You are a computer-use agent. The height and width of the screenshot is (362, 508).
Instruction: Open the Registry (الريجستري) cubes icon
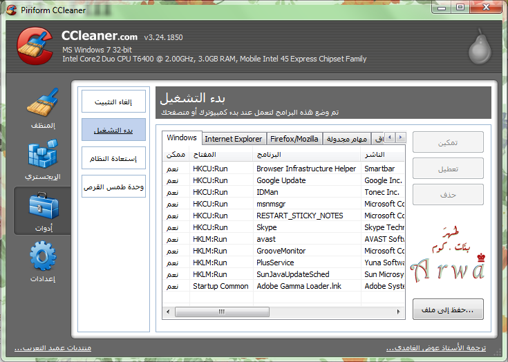42,157
